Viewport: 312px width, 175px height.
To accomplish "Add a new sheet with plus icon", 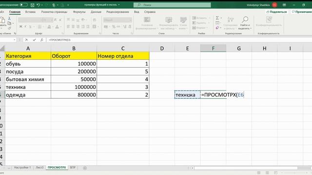I will click(85, 168).
